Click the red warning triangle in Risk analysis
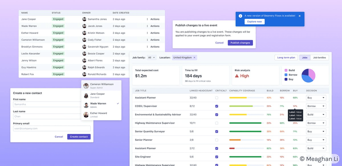The image size is (342, 166). tap(237, 76)
